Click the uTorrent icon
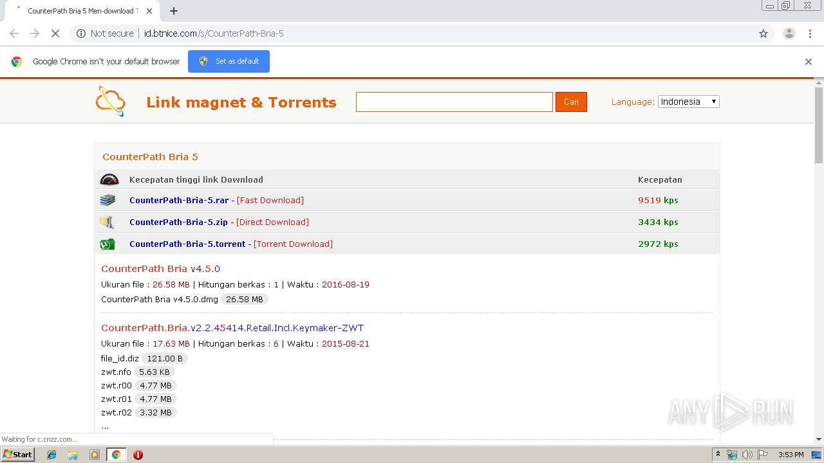The height and width of the screenshot is (463, 824). 107,244
